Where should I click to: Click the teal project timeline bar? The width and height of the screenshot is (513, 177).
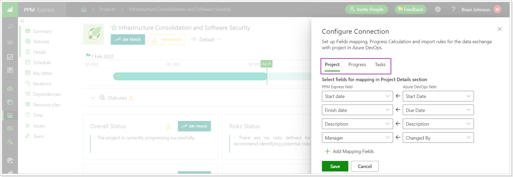coord(190,76)
